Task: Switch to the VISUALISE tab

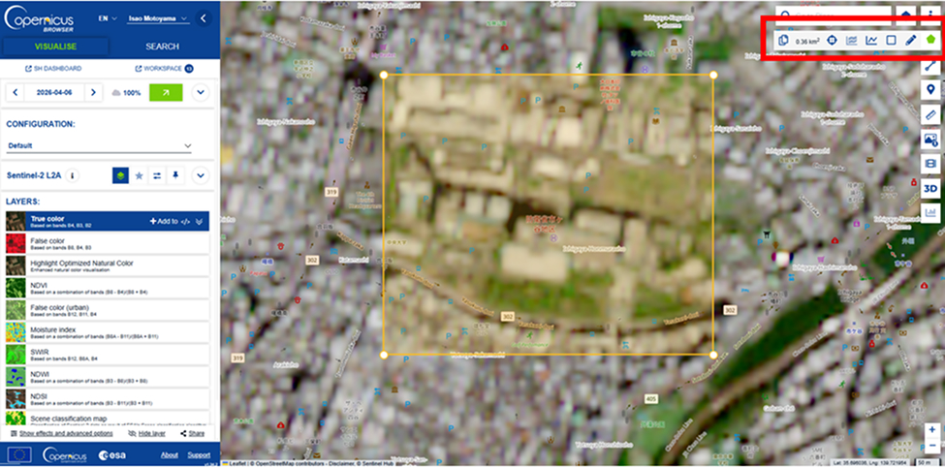Action: (x=56, y=47)
